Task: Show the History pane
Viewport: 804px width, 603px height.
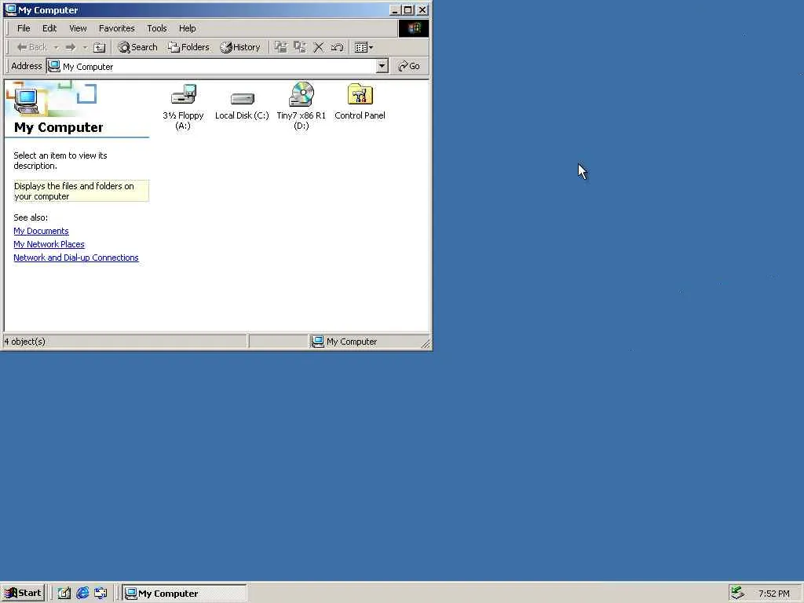Action: (x=240, y=47)
